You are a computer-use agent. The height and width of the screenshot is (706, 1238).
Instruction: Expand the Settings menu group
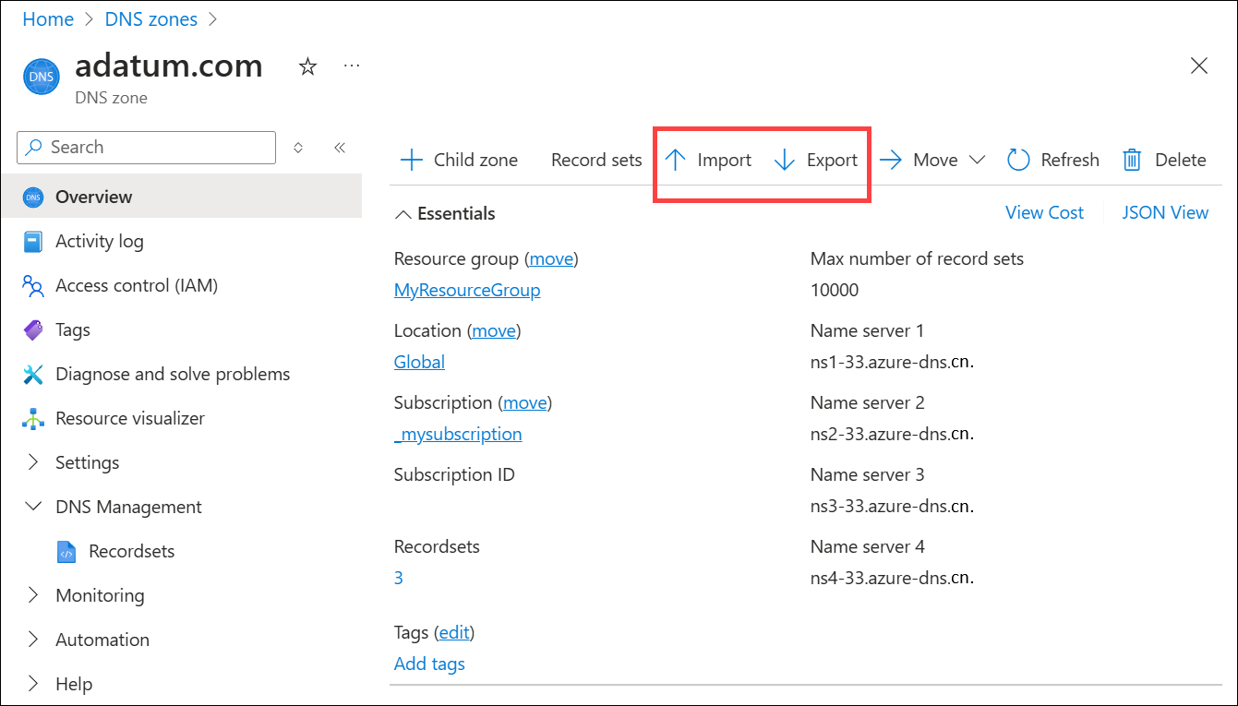point(34,462)
